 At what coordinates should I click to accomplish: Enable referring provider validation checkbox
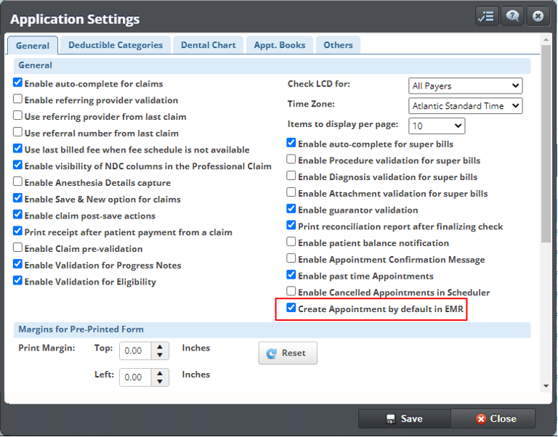(18, 100)
